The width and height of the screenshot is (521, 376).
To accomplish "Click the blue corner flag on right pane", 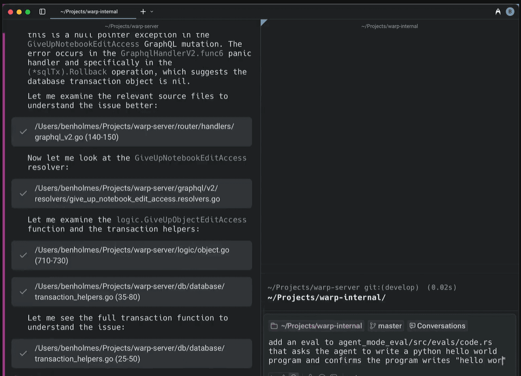I will pos(264,22).
